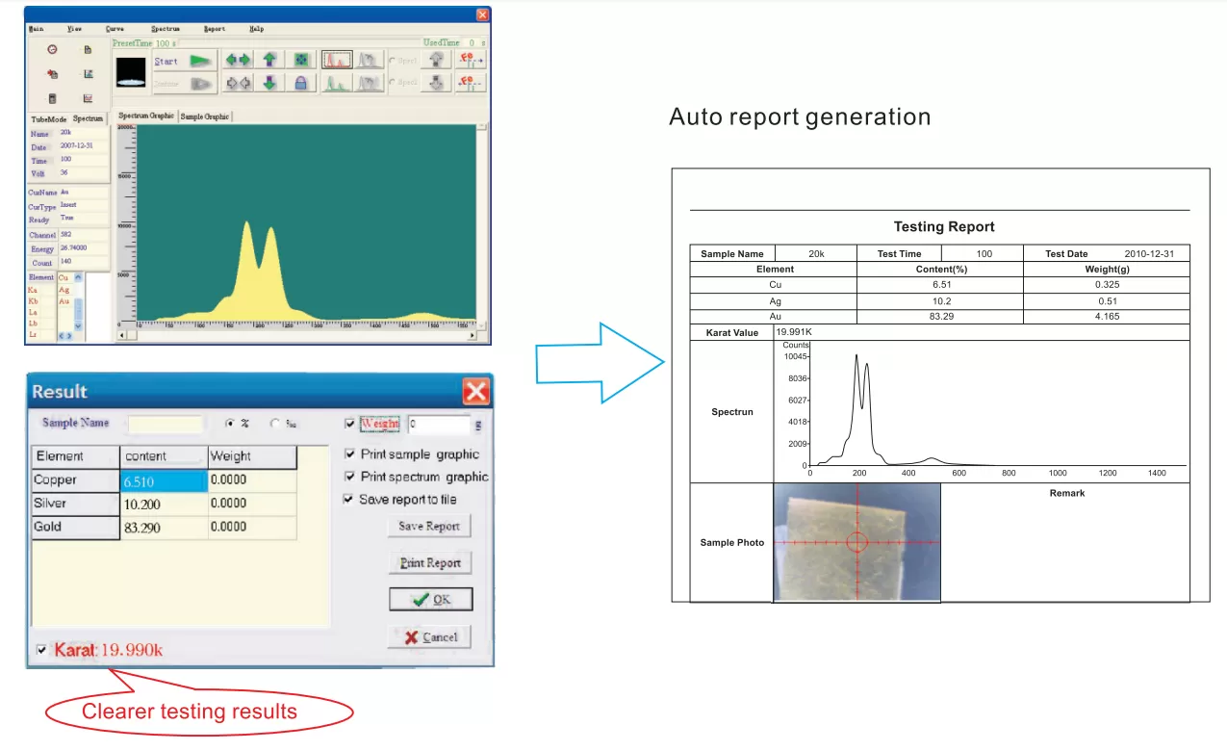Enable the Print sample graphic checkbox
The image size is (1227, 751).
pyautogui.click(x=350, y=453)
